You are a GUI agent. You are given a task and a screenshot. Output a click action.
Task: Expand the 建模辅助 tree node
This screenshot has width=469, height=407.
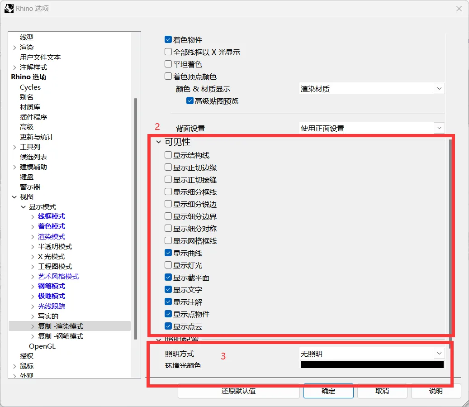tap(14, 167)
